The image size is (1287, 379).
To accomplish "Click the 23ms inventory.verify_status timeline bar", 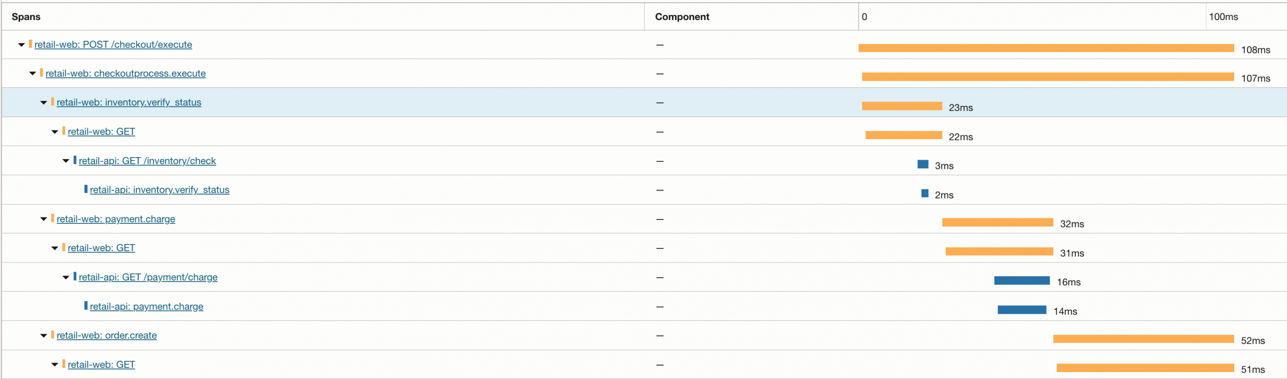I will point(901,106).
